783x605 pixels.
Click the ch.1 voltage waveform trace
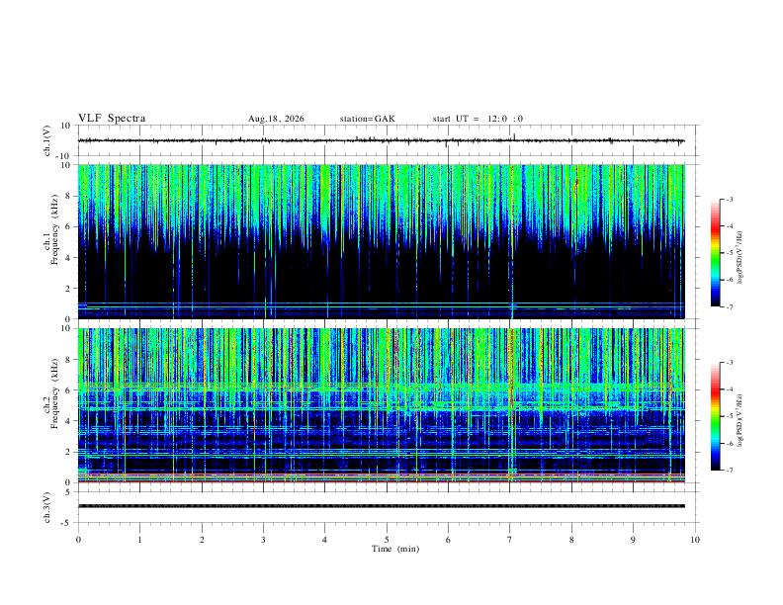381,140
